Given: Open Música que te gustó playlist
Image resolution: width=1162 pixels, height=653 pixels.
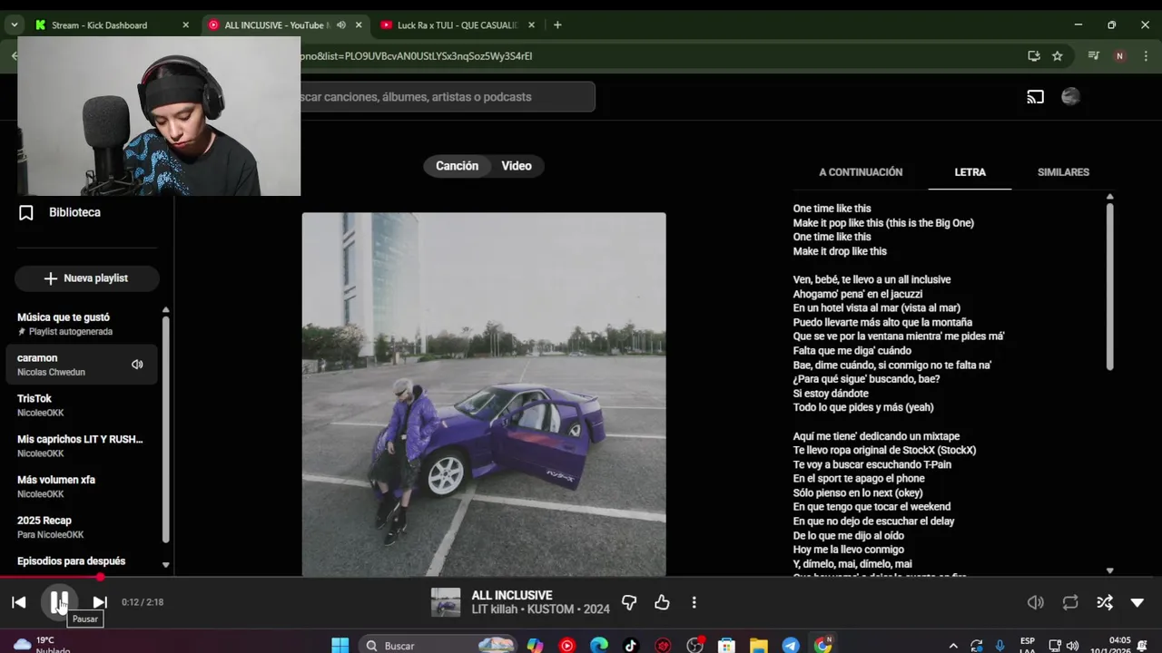Looking at the screenshot, I should [x=84, y=324].
